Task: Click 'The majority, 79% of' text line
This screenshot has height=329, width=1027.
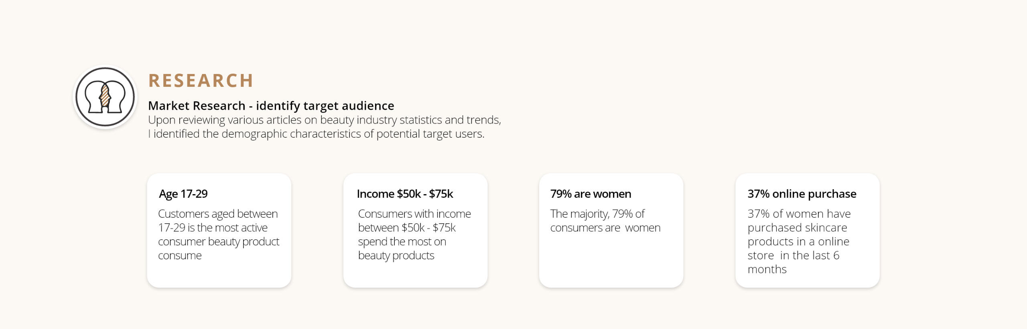Action: pyautogui.click(x=597, y=214)
